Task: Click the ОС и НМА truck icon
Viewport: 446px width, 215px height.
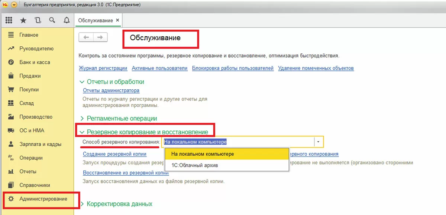Action: click(11, 130)
